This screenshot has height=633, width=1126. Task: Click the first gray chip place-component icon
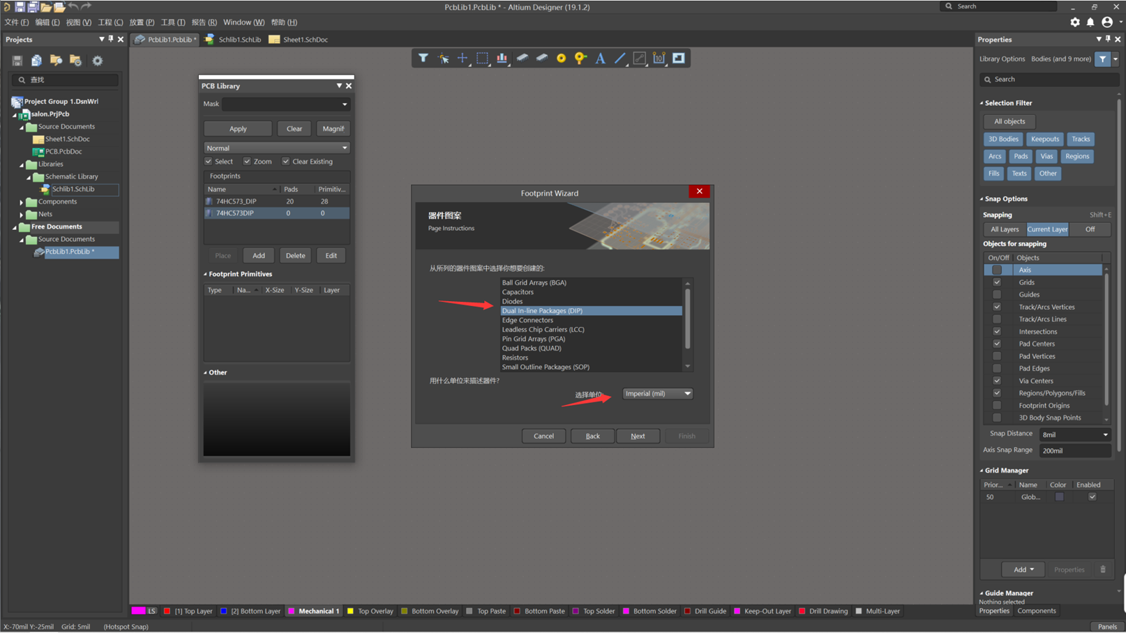(x=522, y=59)
